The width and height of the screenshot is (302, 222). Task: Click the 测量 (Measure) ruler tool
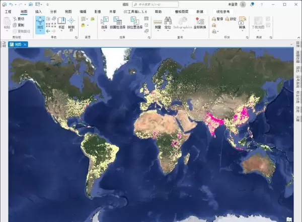[x=157, y=23]
